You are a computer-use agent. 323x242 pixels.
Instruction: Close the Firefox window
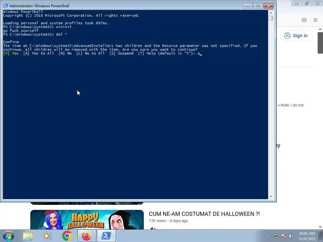(317, 3)
